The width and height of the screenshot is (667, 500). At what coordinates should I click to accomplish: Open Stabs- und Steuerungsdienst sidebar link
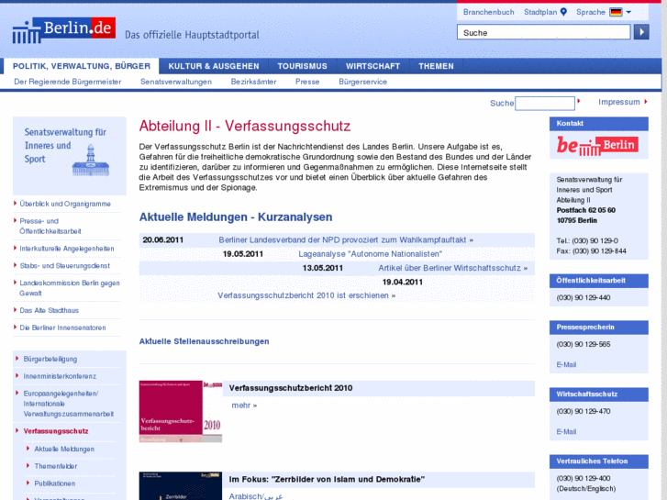[64, 265]
